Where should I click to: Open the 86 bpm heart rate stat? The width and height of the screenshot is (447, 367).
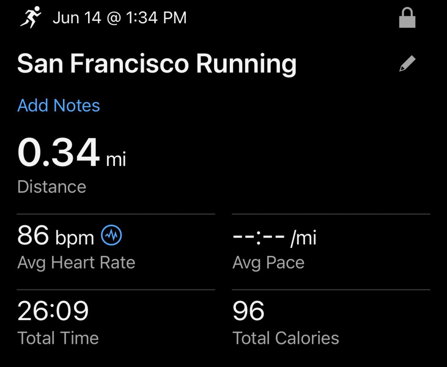coord(33,236)
